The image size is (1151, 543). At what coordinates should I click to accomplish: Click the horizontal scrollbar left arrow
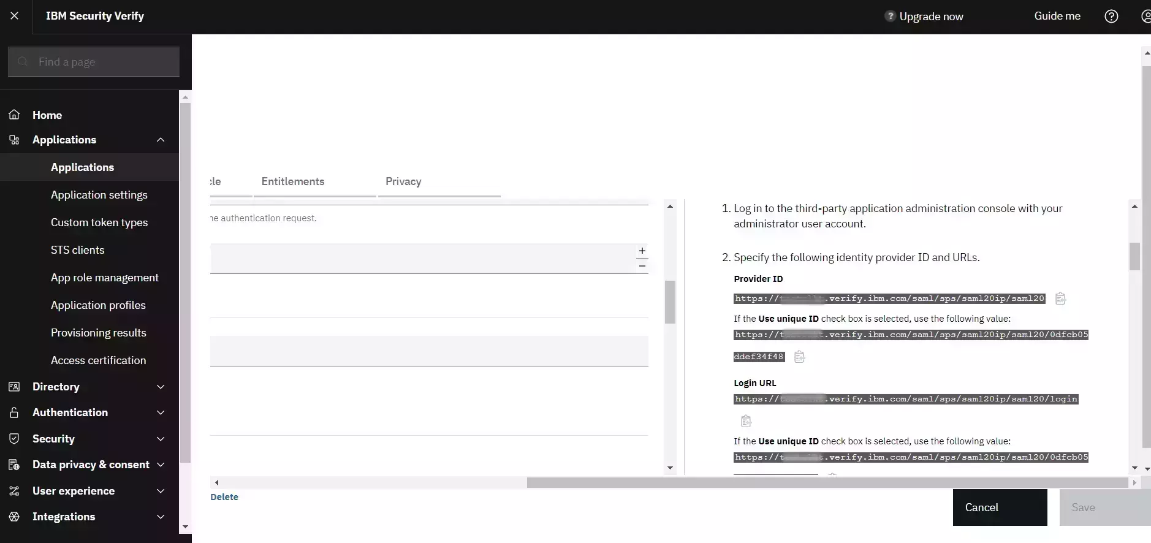coord(216,482)
